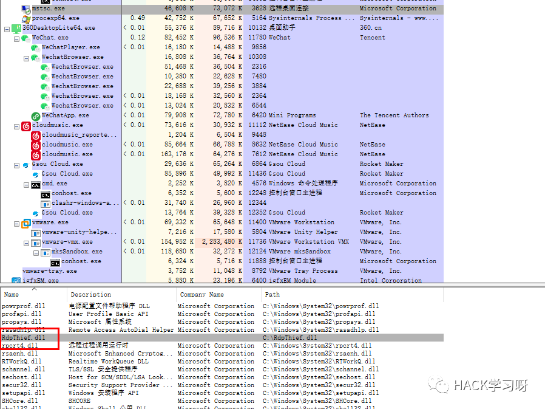Viewport: 545px width, 409px height.
Task: Click the WeChatApp.exe mini program icon
Action: pos(36,116)
